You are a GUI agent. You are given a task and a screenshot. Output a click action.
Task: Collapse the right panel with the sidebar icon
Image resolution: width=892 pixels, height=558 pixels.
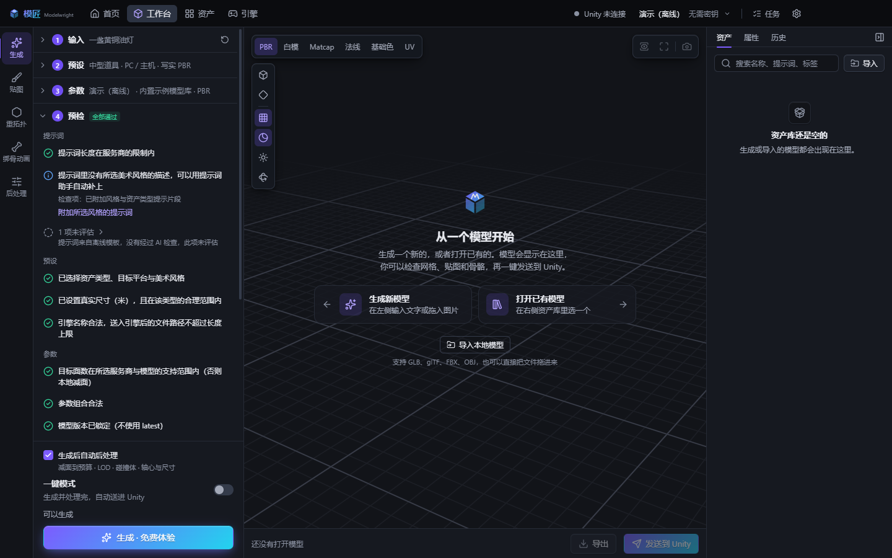(880, 37)
